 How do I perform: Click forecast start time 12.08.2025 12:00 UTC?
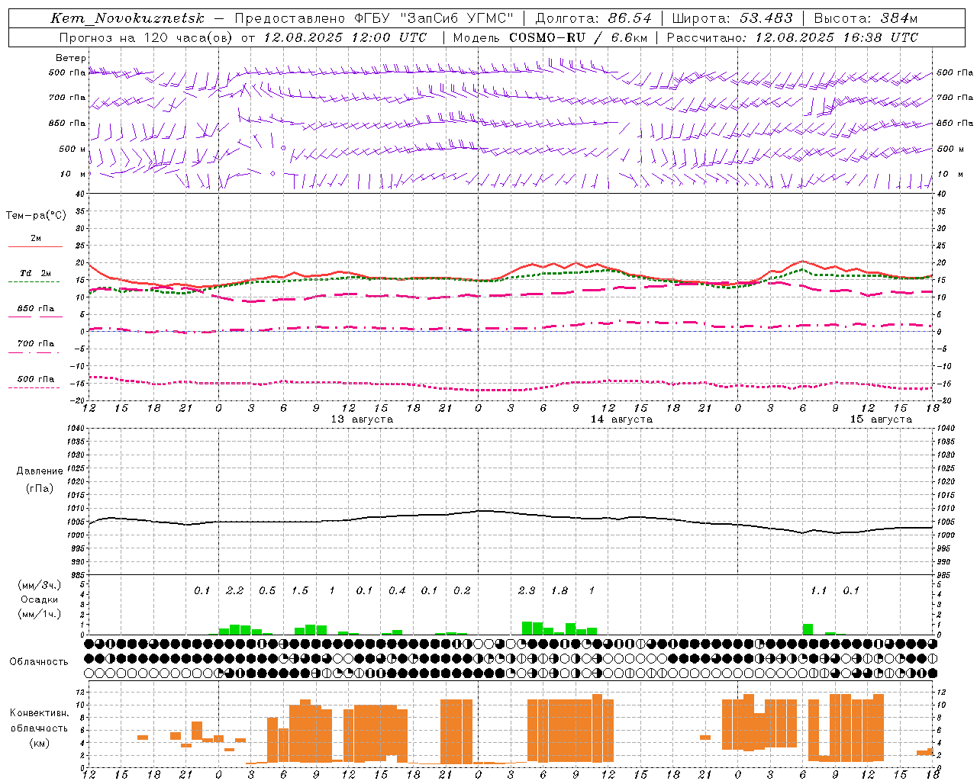click(x=345, y=37)
